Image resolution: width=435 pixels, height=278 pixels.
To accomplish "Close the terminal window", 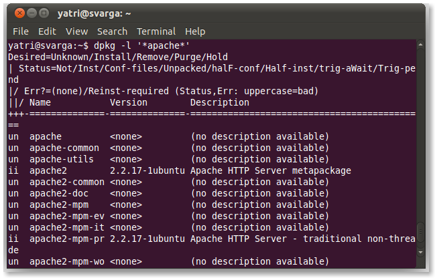I will (x=18, y=13).
